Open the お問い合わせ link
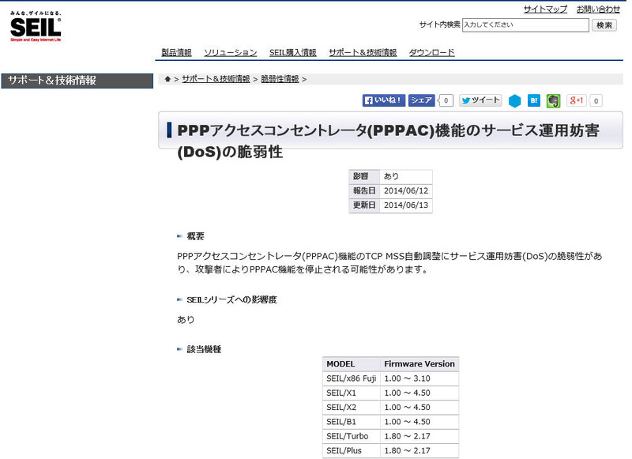632x459 pixels. (x=598, y=9)
